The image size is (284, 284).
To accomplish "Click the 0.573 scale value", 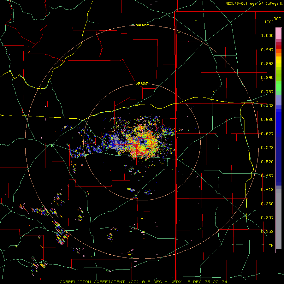I will [x=267, y=148].
